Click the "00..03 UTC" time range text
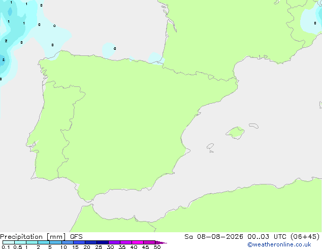Image resolution: width=322 pixels, height=249 pixels. pyautogui.click(x=267, y=237)
